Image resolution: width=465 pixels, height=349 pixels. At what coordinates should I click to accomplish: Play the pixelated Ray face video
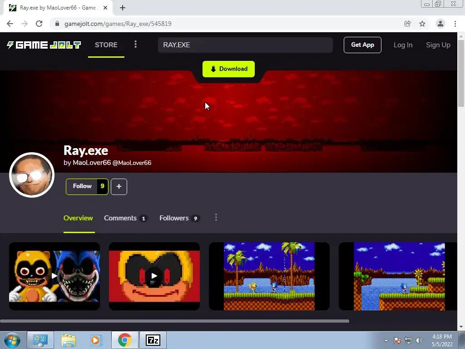click(x=154, y=276)
